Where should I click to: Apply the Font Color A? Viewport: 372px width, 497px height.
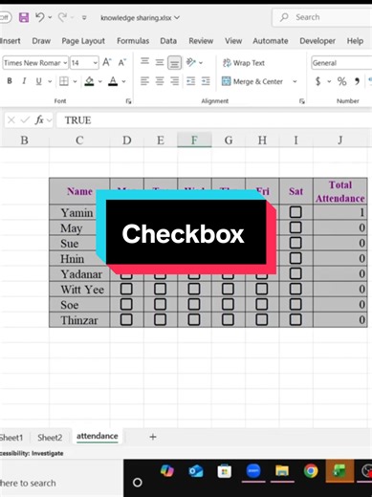tap(113, 81)
